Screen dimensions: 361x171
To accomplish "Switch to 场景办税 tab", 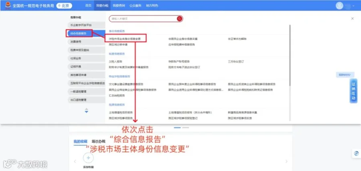I will (98, 142).
